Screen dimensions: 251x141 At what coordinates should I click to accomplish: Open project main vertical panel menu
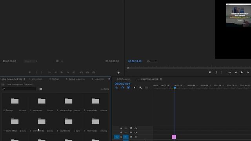[161, 79]
